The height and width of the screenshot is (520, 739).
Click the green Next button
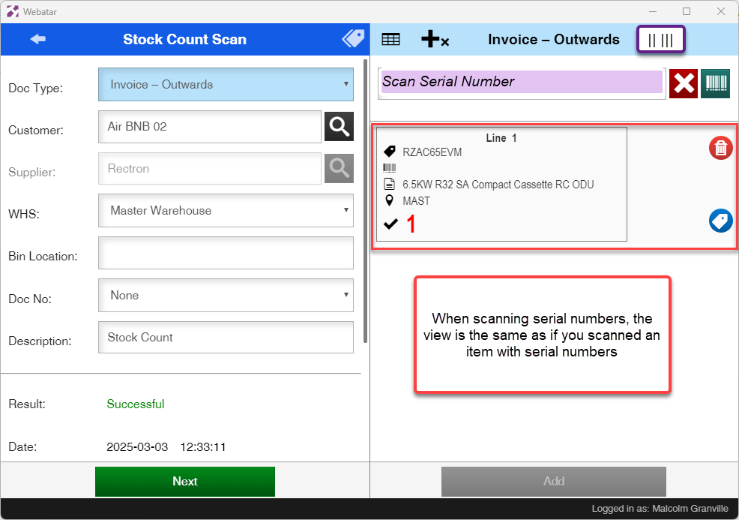coord(184,481)
